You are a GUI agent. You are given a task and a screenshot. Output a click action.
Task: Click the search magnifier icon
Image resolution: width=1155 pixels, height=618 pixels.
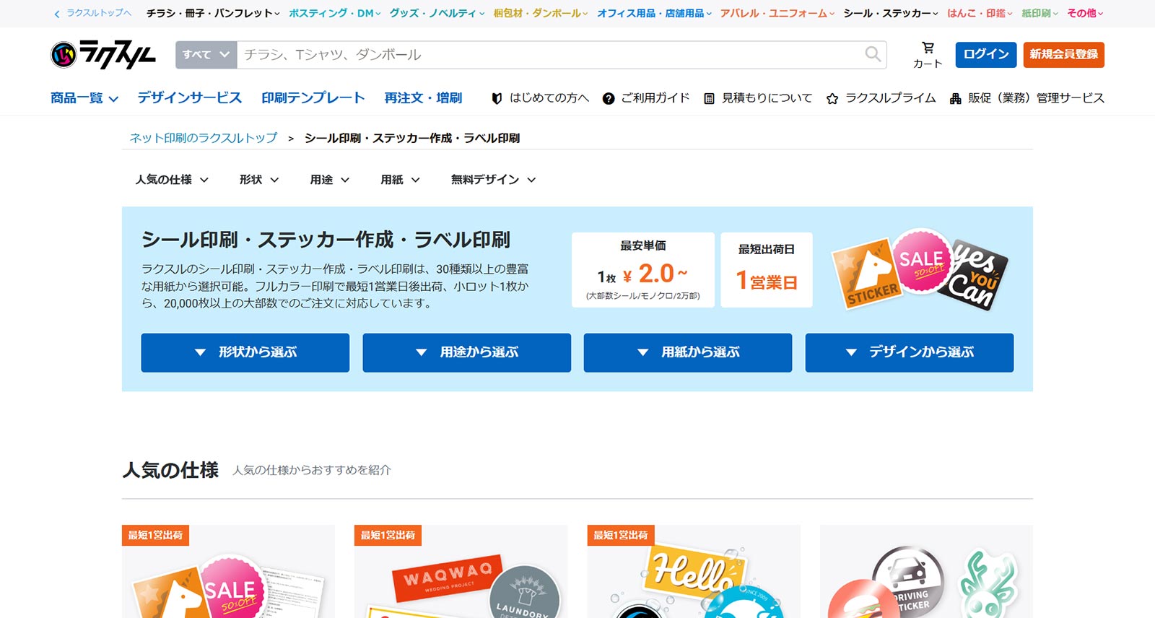pyautogui.click(x=873, y=54)
